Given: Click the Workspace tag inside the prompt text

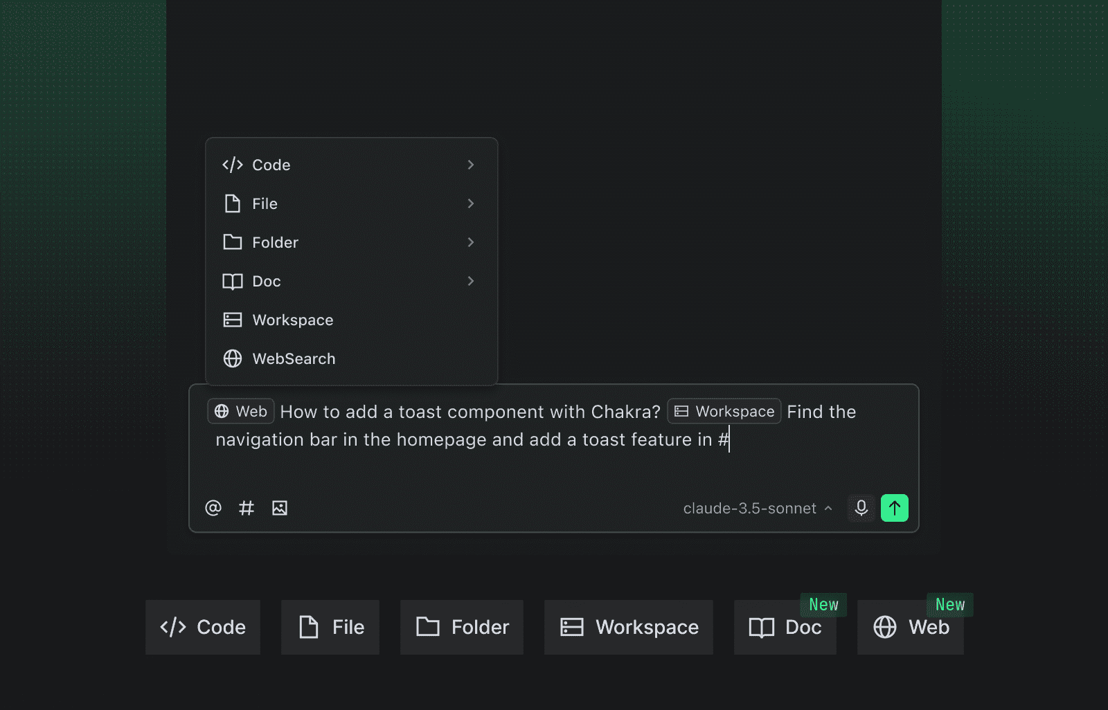Looking at the screenshot, I should click(724, 412).
